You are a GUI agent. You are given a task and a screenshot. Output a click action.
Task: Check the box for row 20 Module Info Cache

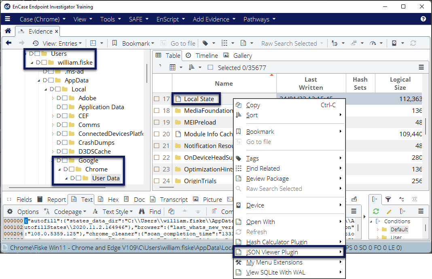[x=157, y=134]
